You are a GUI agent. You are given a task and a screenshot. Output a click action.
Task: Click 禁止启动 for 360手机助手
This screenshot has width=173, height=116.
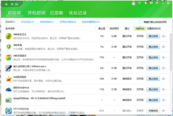pyautogui.click(x=153, y=57)
